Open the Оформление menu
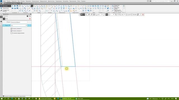 pos(43,1)
